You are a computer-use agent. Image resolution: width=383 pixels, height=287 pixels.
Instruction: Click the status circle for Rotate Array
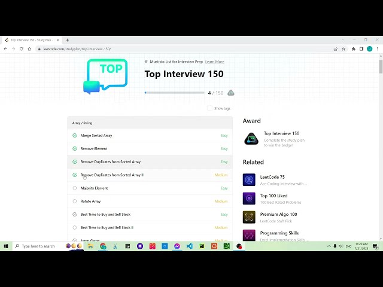(x=75, y=201)
